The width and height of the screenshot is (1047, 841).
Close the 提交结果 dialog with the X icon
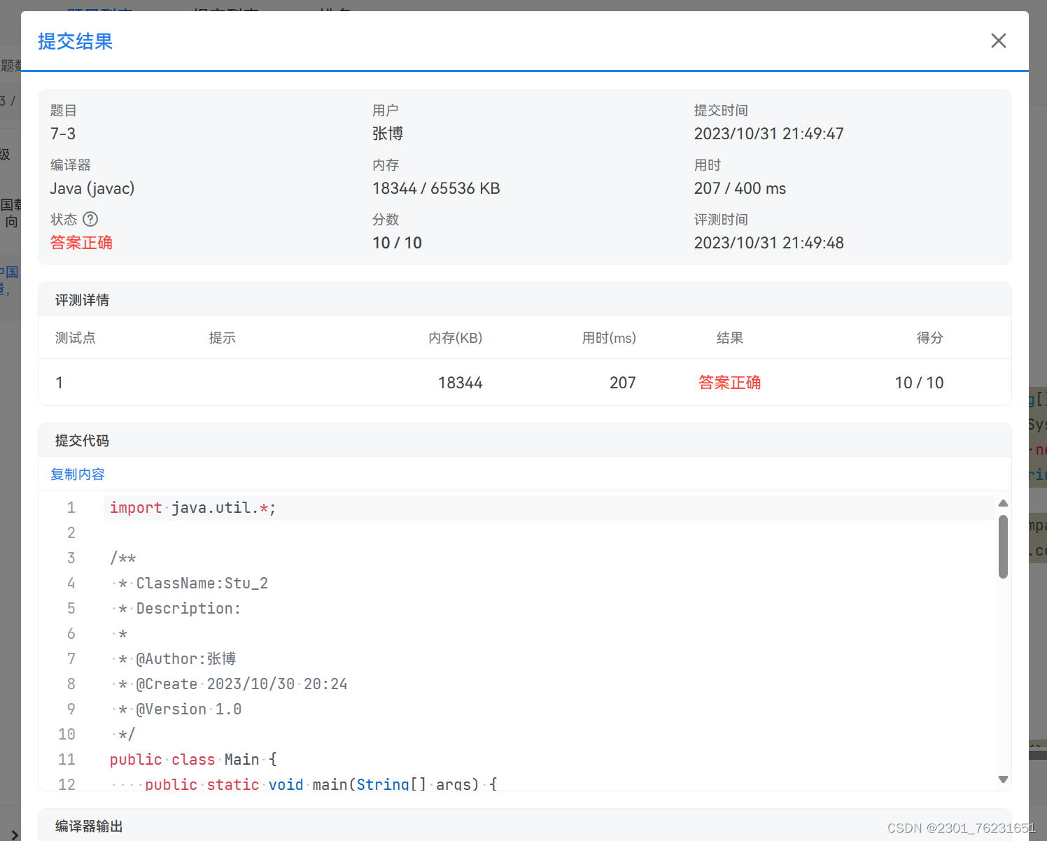998,41
